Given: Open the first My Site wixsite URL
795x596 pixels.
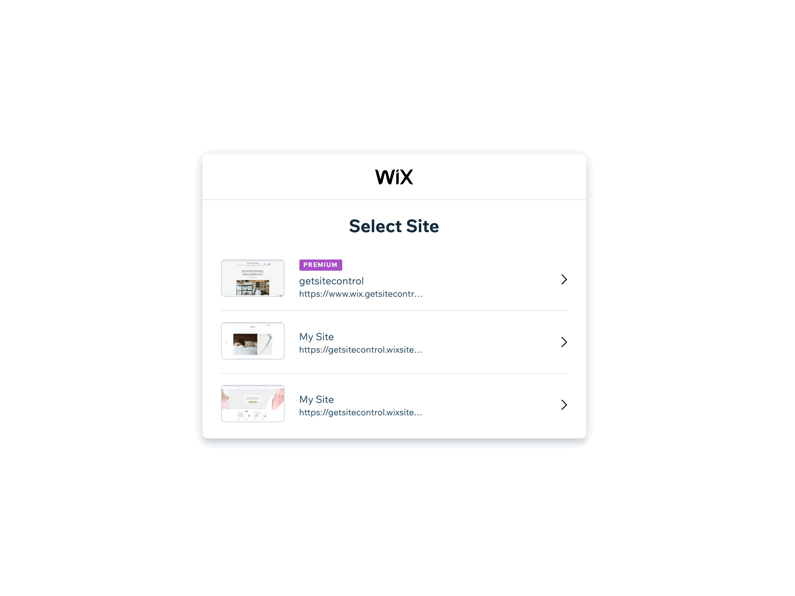Looking at the screenshot, I should (361, 350).
